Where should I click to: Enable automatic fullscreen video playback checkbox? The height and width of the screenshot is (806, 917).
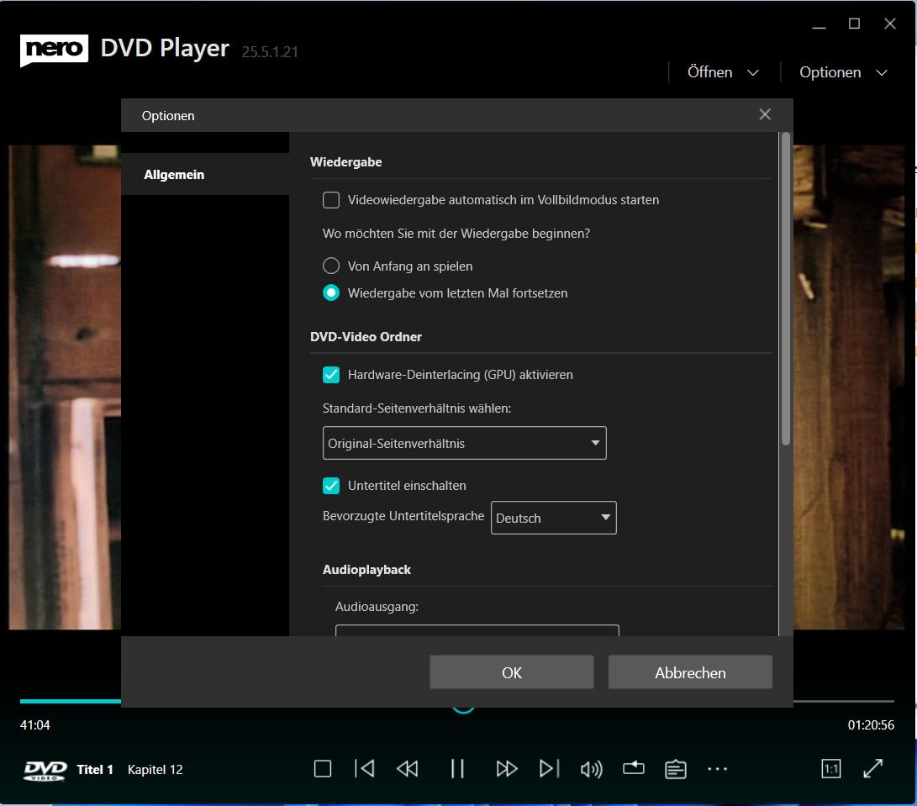coord(331,200)
